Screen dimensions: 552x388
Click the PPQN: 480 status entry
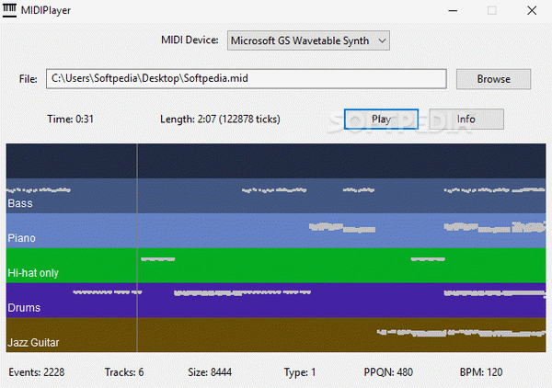point(388,372)
